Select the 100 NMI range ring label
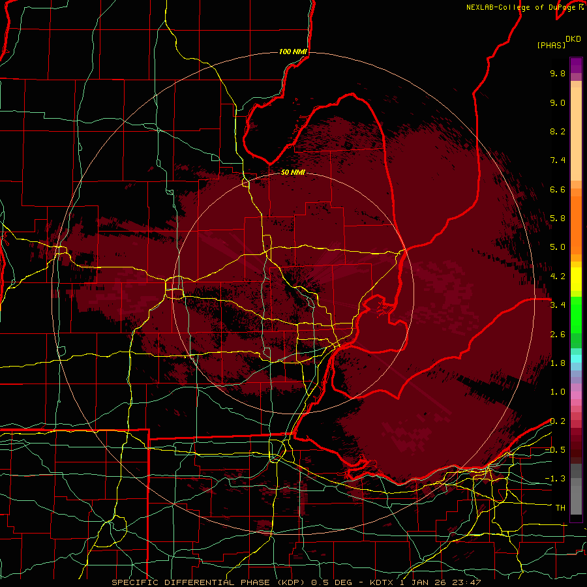This screenshot has width=587, height=587. click(293, 52)
